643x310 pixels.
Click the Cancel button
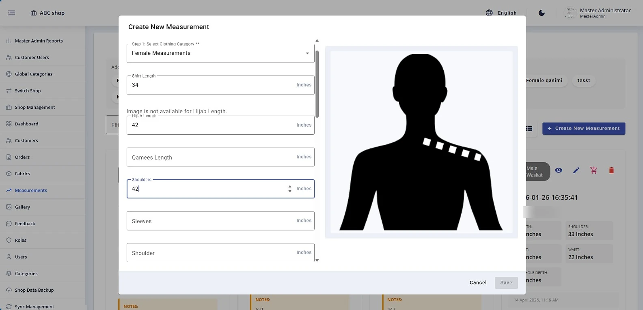(x=478, y=283)
